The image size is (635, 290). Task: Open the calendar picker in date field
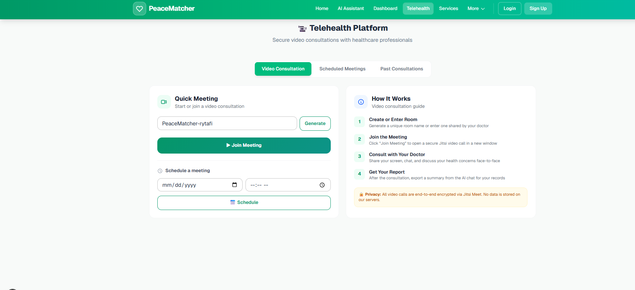[234, 185]
